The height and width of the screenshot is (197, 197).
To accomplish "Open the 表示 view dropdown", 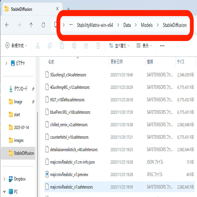I will tap(144, 46).
